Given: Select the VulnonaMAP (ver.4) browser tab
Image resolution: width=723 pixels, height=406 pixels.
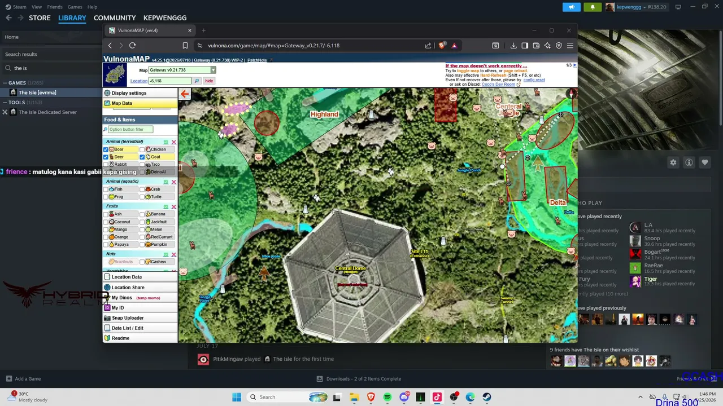Looking at the screenshot, I should click(150, 30).
